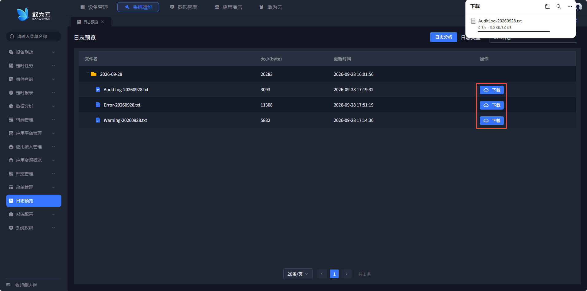Viewport: 587px width, 291px height.
Task: Open the 图形界面 top menu
Action: [184, 7]
